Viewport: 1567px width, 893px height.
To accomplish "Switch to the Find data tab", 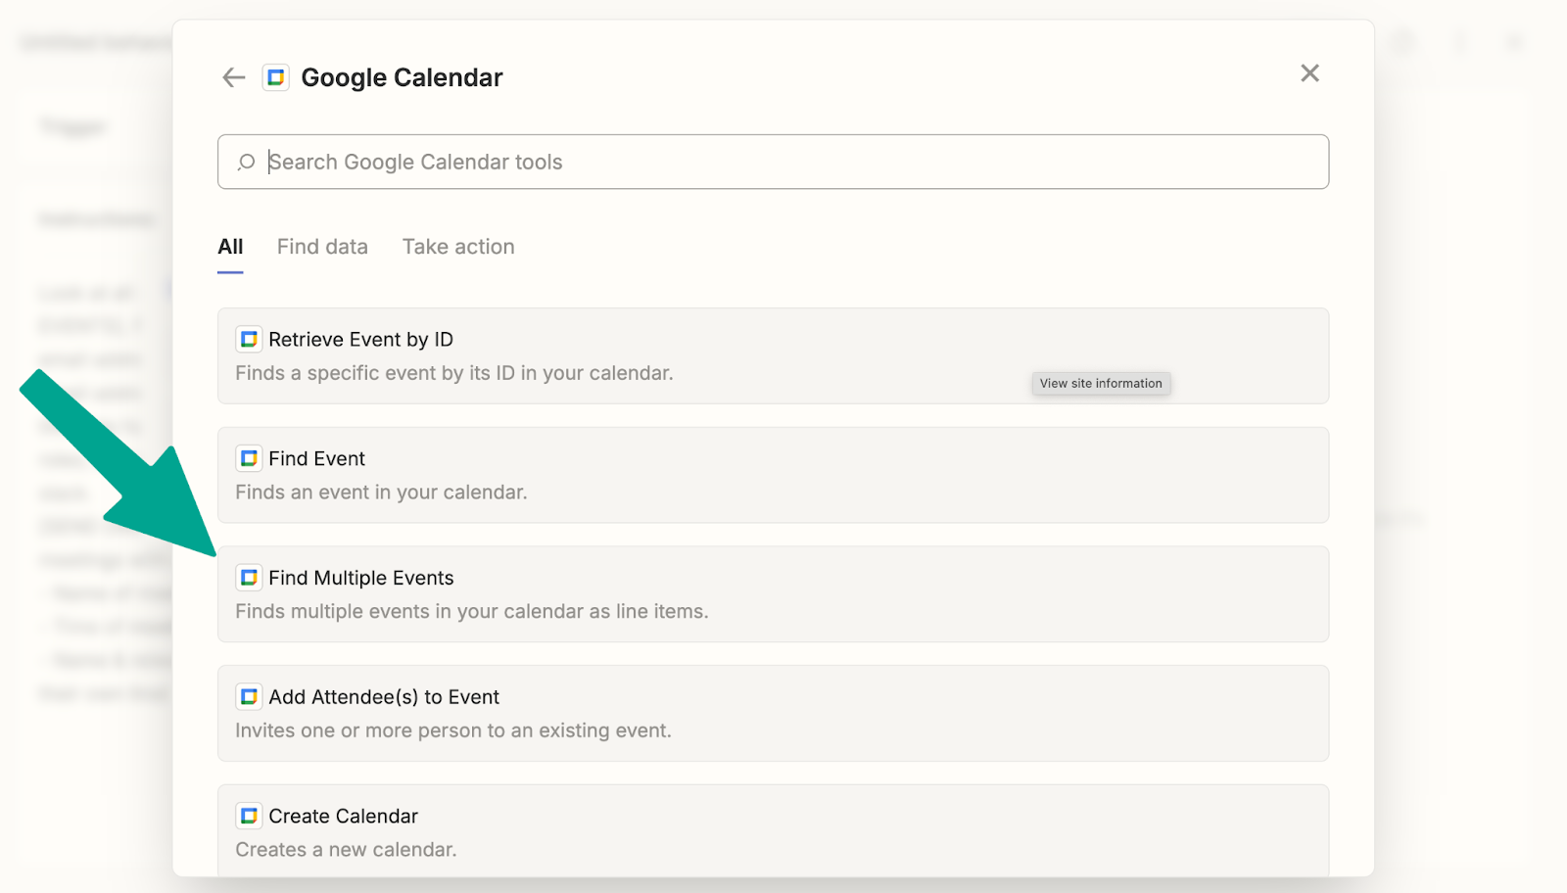I will (x=322, y=247).
